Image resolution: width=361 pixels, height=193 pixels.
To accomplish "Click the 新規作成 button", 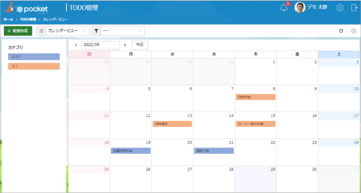I will click(18, 31).
